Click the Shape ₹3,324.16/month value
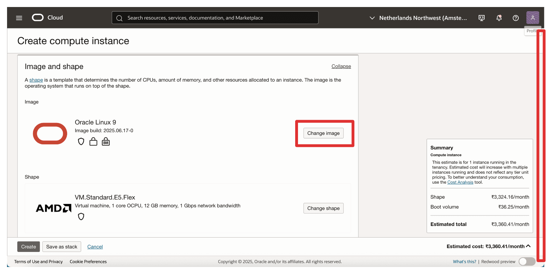 (510, 197)
